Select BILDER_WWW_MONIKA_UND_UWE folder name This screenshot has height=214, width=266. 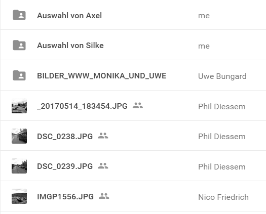[102, 76]
